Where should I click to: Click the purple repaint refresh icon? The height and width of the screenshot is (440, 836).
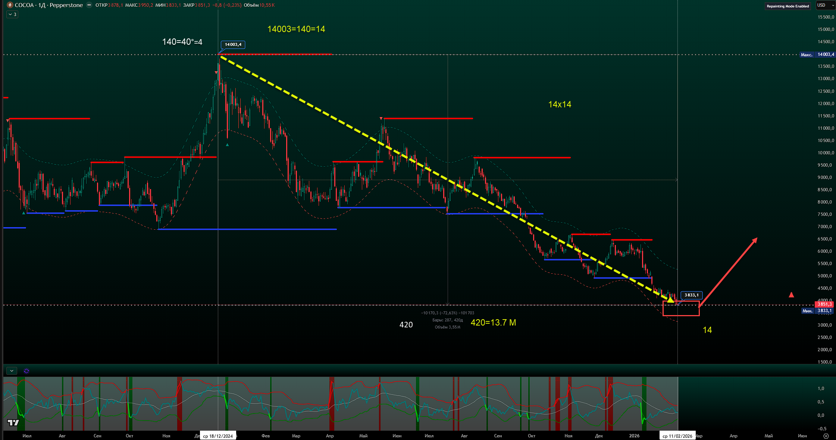(x=26, y=371)
